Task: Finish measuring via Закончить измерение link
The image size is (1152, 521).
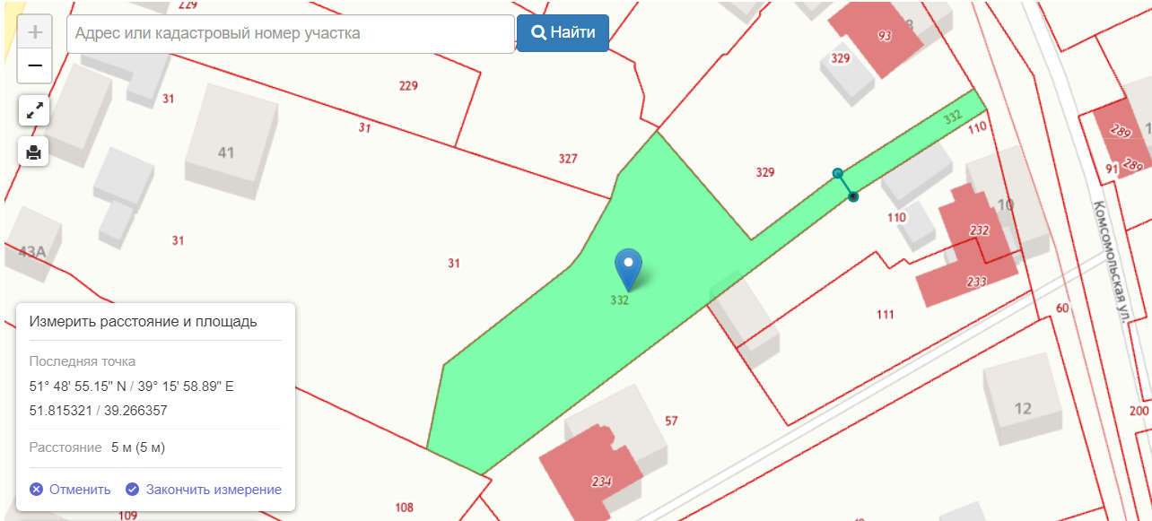Action: 214,490
